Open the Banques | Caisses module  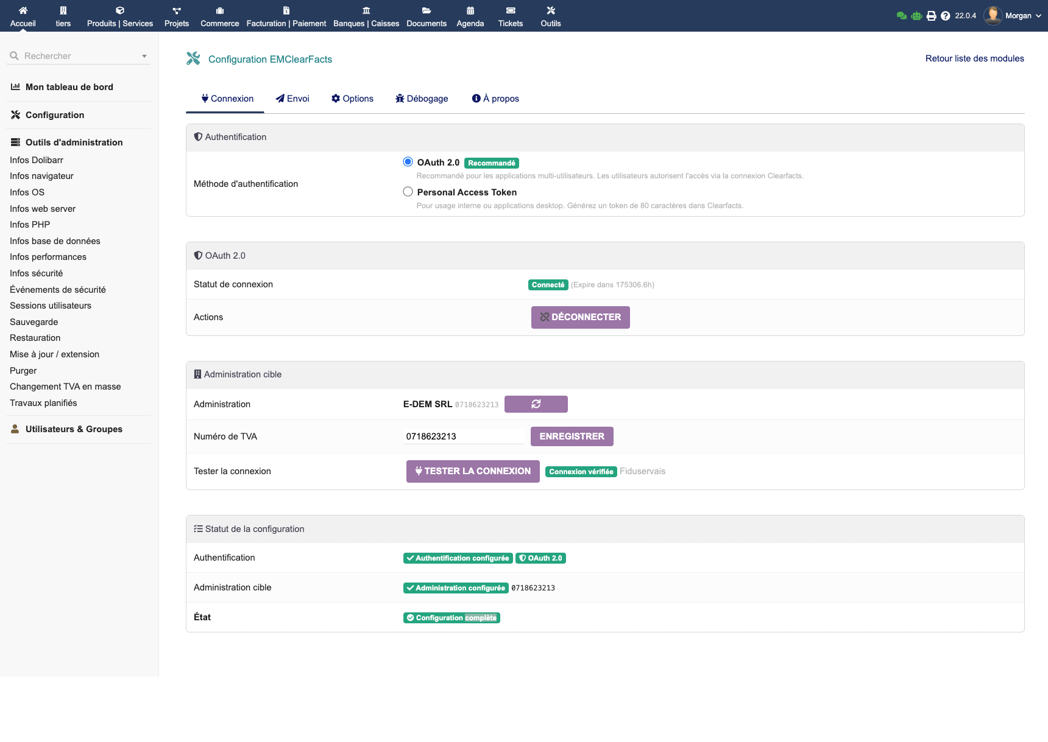tap(366, 16)
